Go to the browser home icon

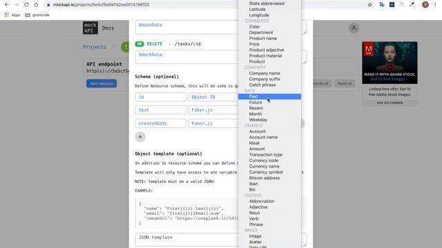tap(36, 5)
